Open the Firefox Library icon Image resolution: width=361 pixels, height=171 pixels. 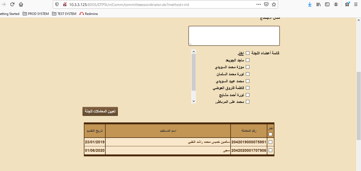click(319, 4)
